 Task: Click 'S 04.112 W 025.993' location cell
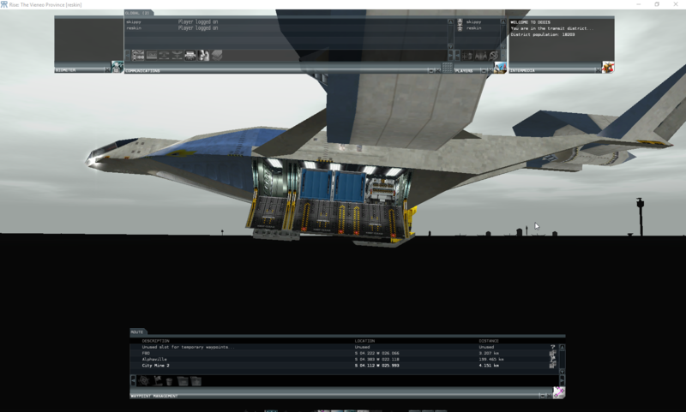pyautogui.click(x=376, y=365)
